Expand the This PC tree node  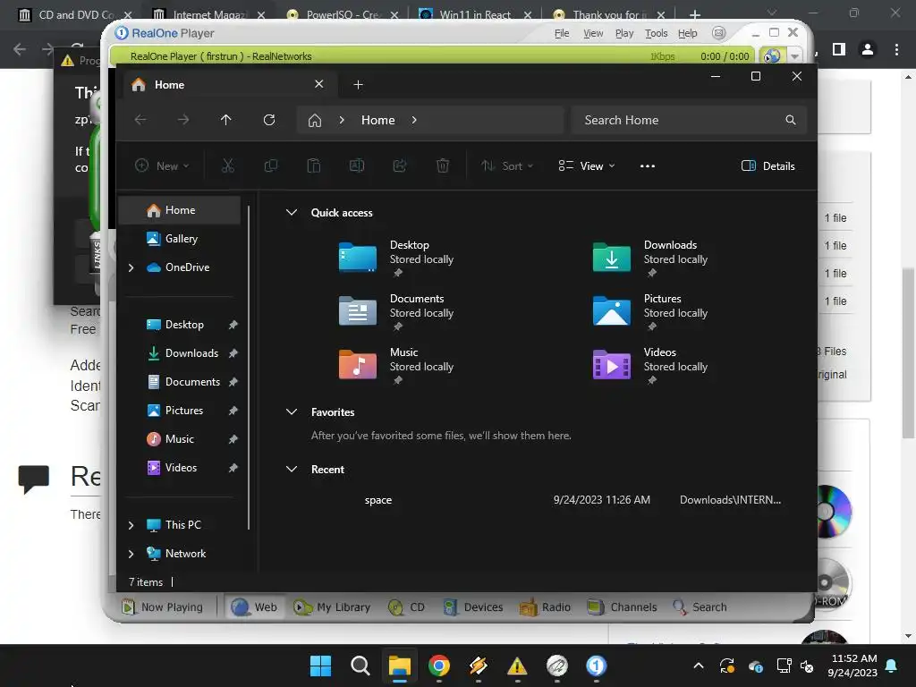131,525
